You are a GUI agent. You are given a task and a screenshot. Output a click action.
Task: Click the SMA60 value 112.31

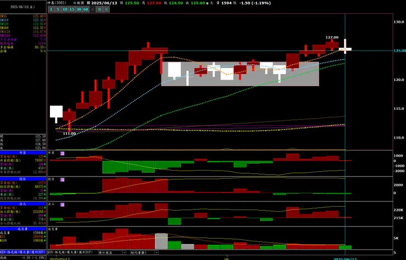tap(40, 28)
